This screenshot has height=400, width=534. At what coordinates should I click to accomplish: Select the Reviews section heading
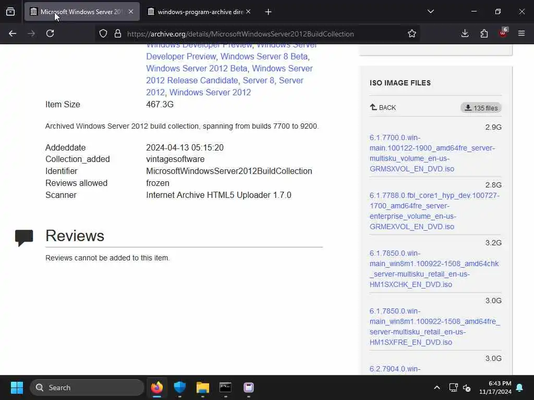pyautogui.click(x=75, y=236)
